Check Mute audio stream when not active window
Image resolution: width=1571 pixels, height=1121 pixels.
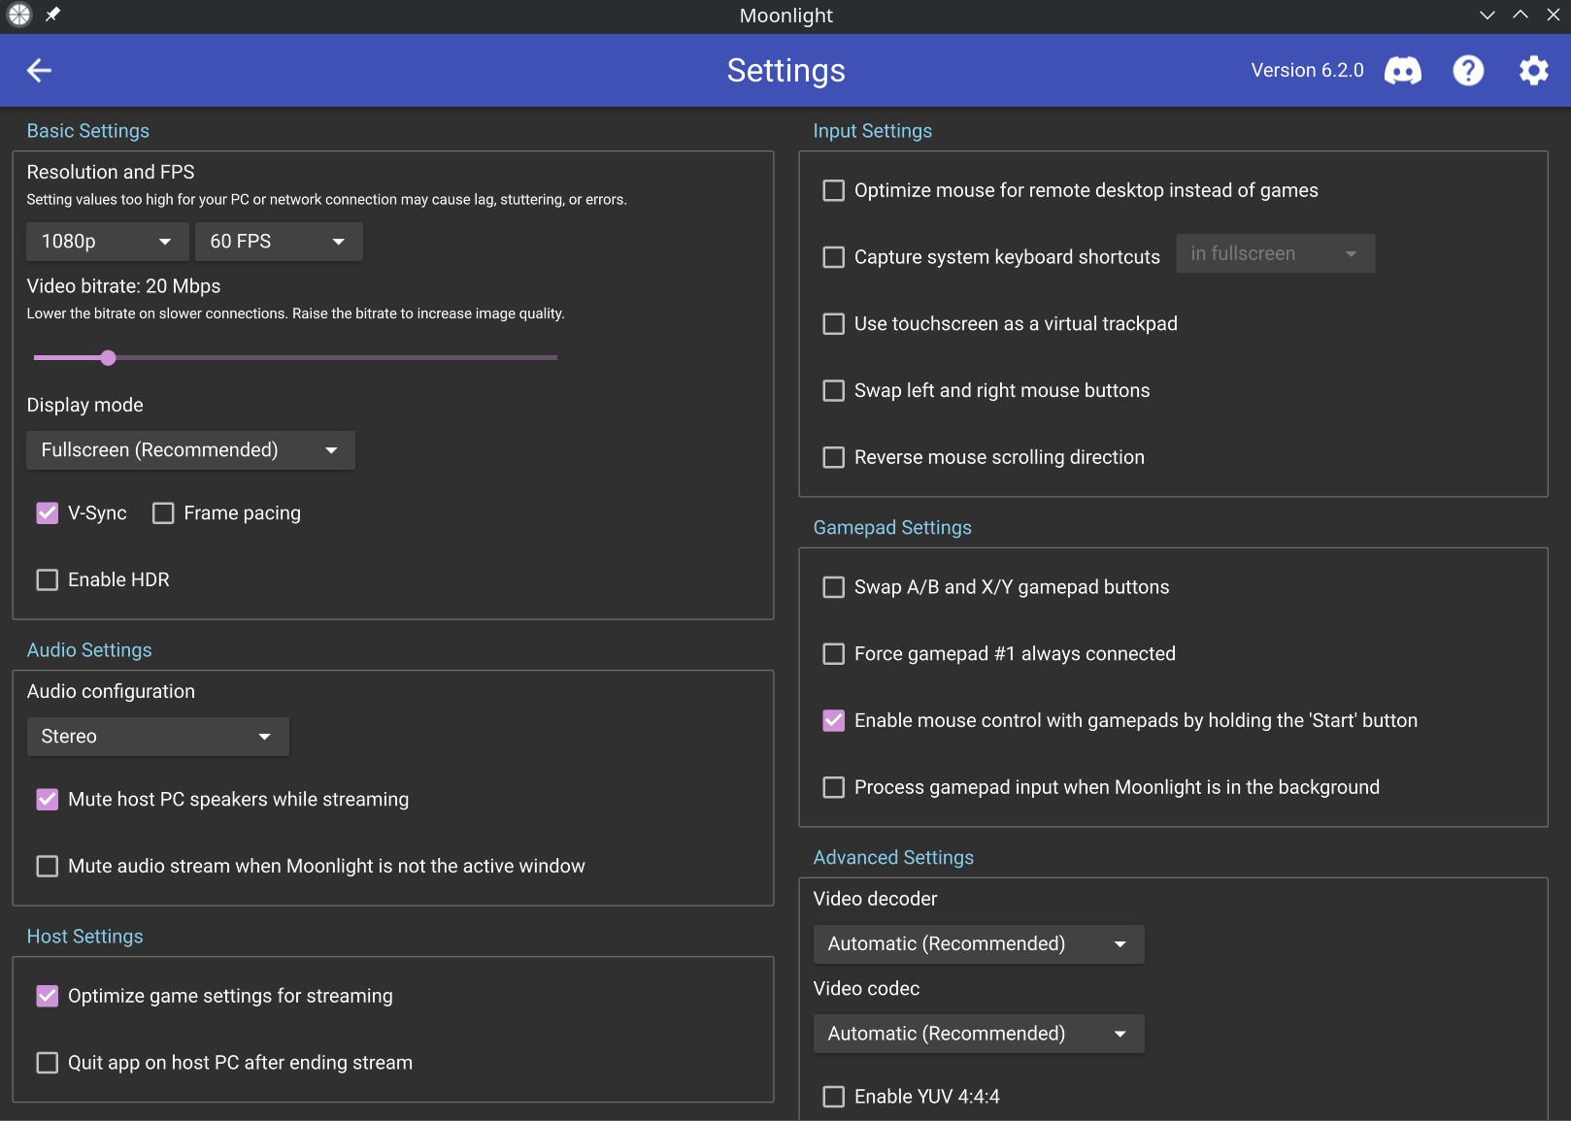[48, 867]
